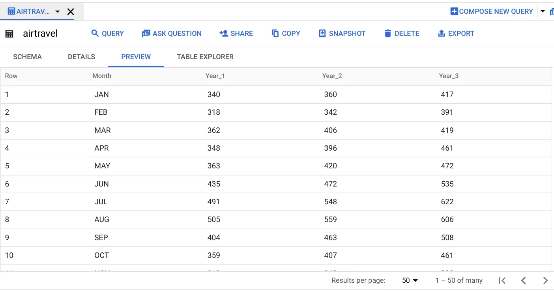Click the Delete trash can icon
Screen dimensions: 554x291
point(388,34)
